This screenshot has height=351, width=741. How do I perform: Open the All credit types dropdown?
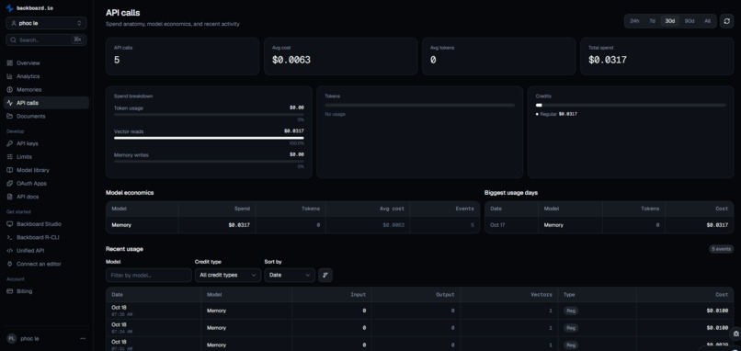coord(228,275)
